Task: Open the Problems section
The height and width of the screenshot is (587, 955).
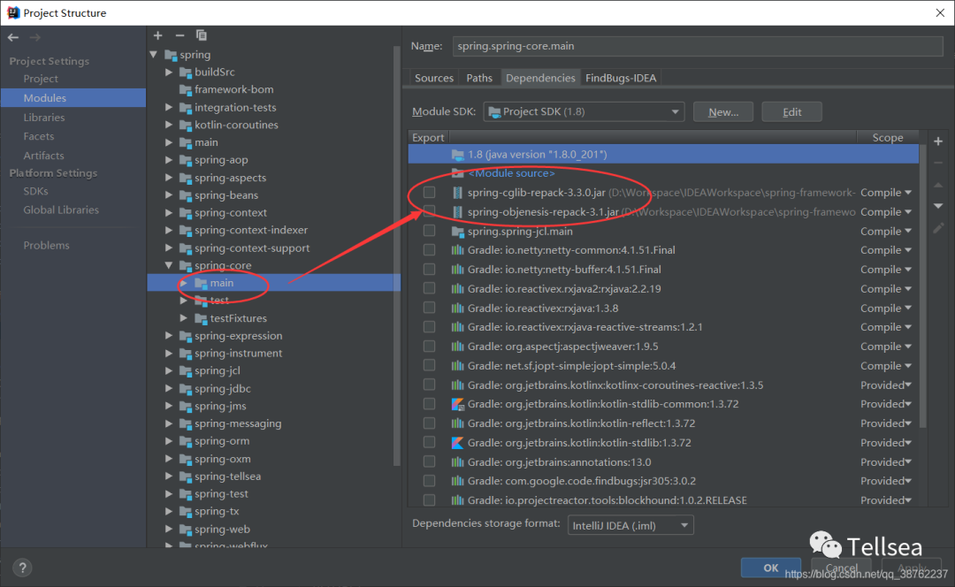Action: [x=46, y=246]
